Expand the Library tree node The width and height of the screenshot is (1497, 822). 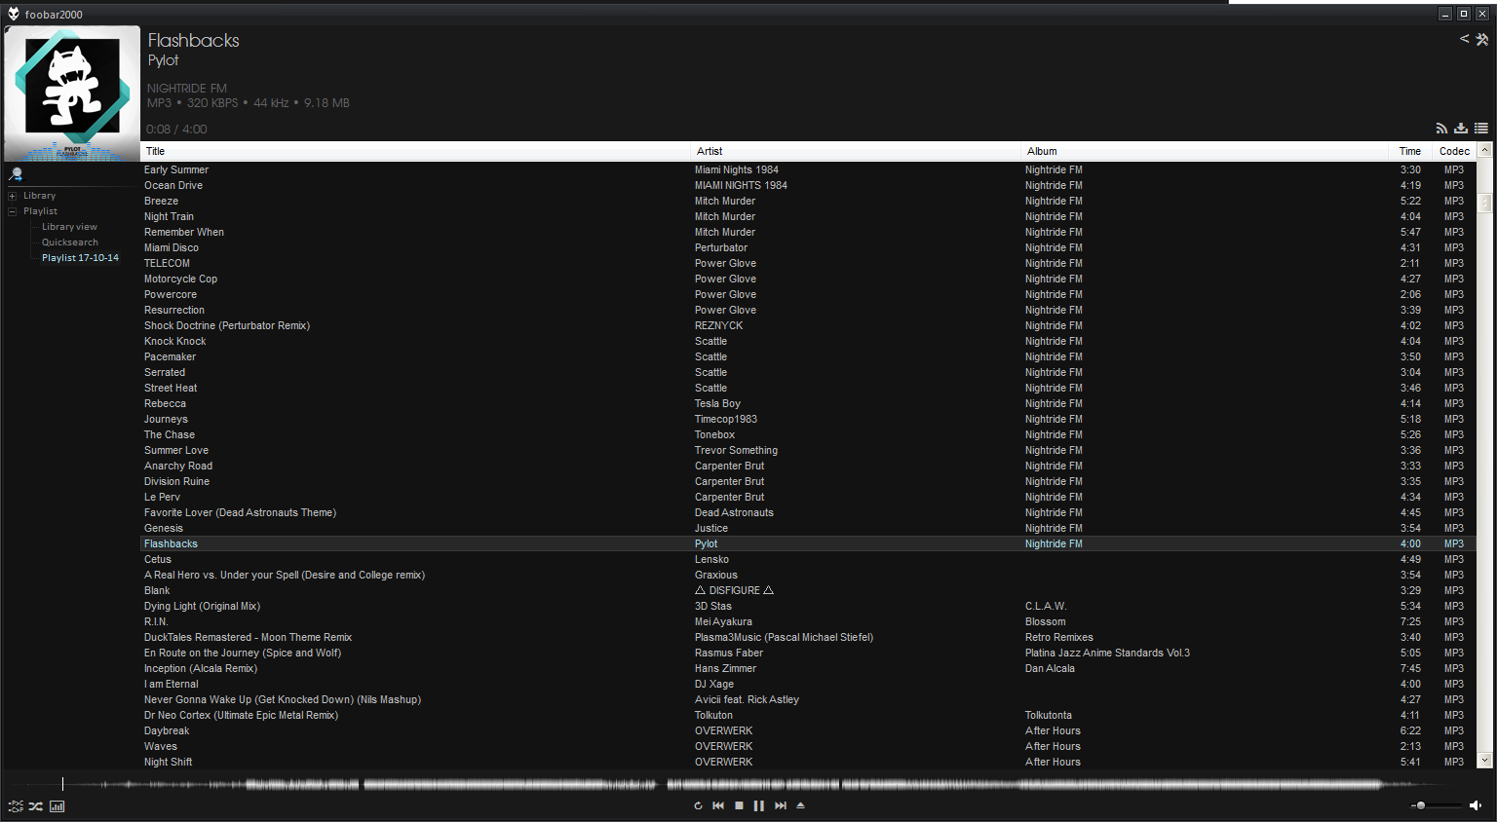point(13,196)
